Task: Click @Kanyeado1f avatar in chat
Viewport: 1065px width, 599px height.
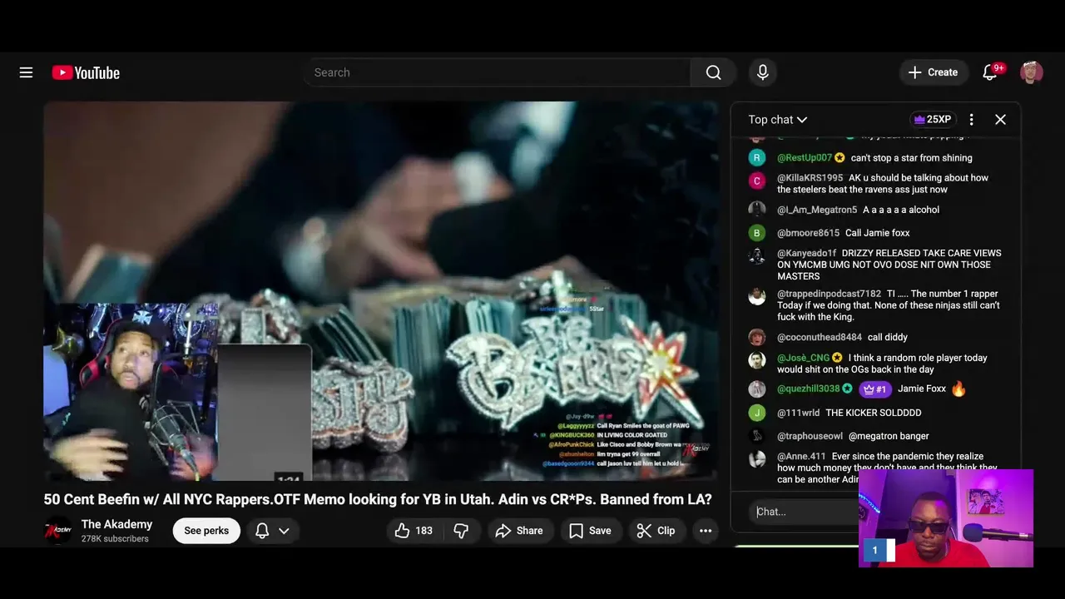Action: [x=756, y=256]
